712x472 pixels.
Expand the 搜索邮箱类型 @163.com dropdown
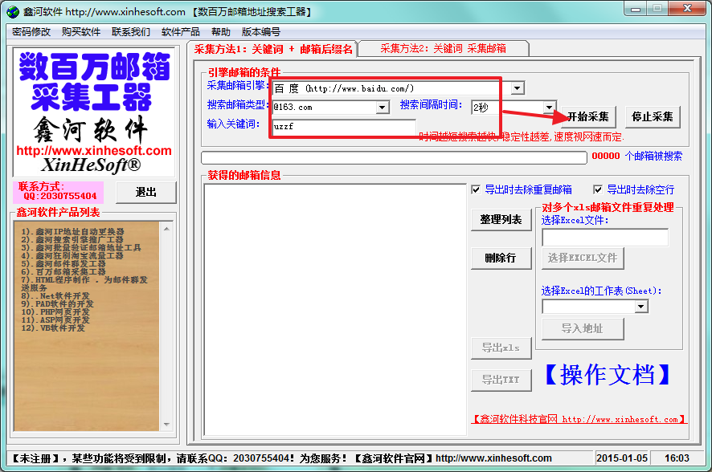point(383,107)
